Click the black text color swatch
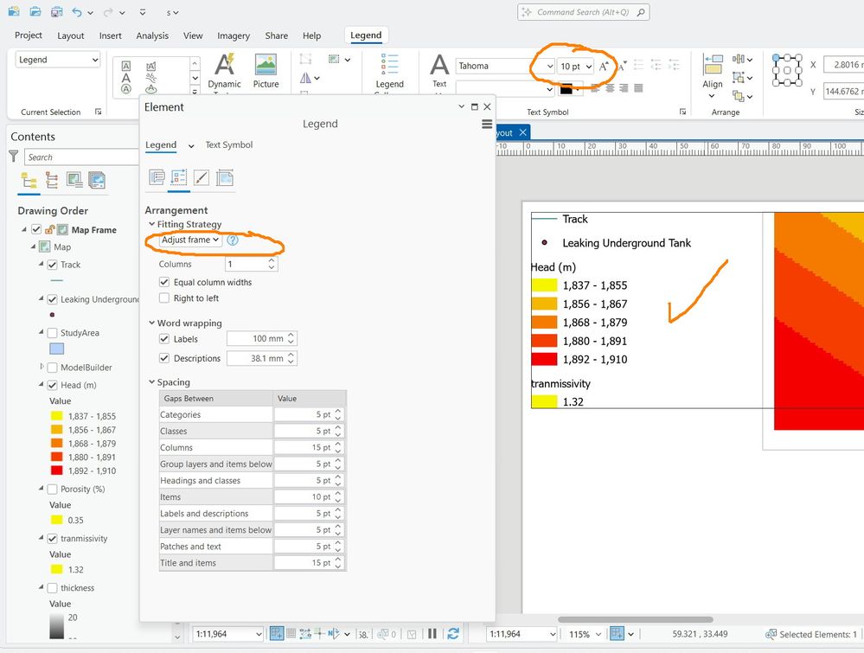 (x=566, y=89)
